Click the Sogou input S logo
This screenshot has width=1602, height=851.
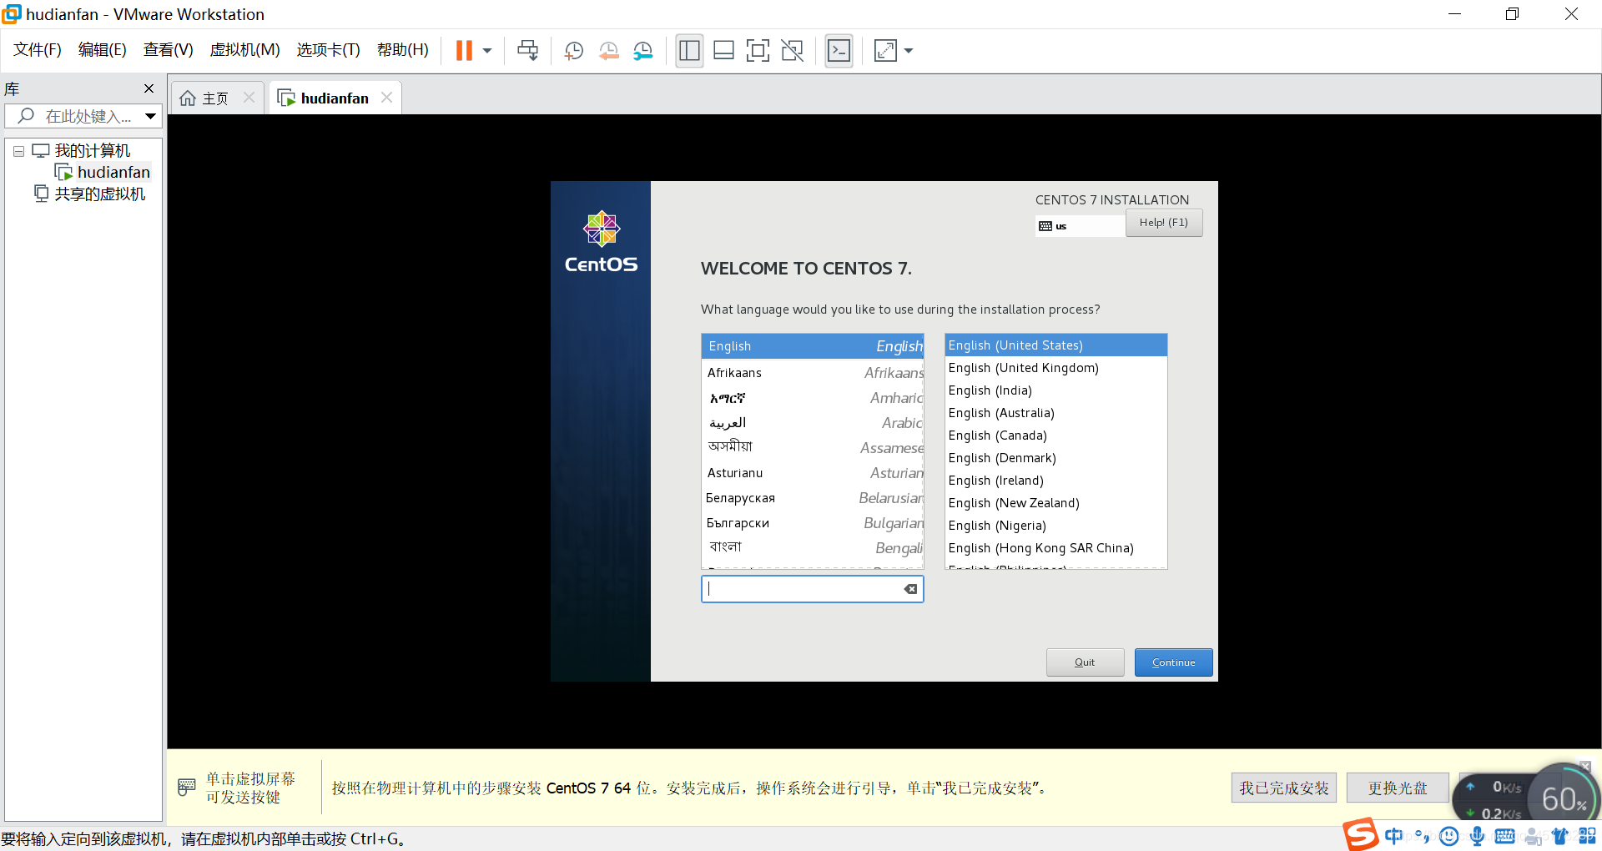(x=1360, y=834)
